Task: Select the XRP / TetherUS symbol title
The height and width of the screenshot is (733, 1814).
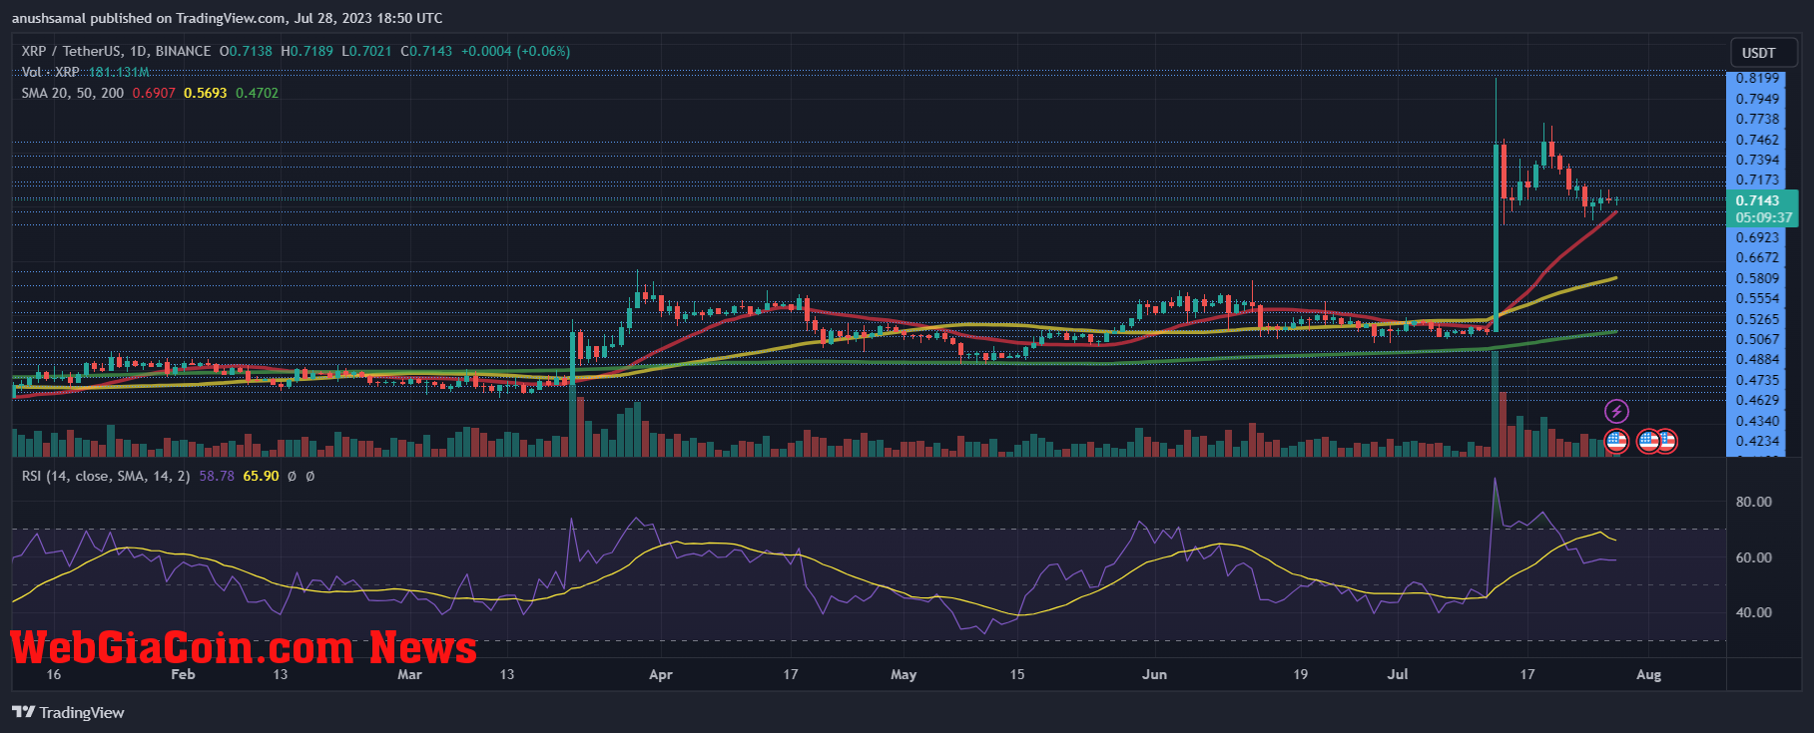Action: coord(71,51)
